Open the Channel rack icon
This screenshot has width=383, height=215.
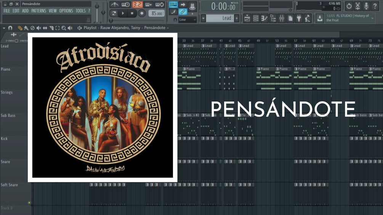pyautogui.click(x=256, y=18)
